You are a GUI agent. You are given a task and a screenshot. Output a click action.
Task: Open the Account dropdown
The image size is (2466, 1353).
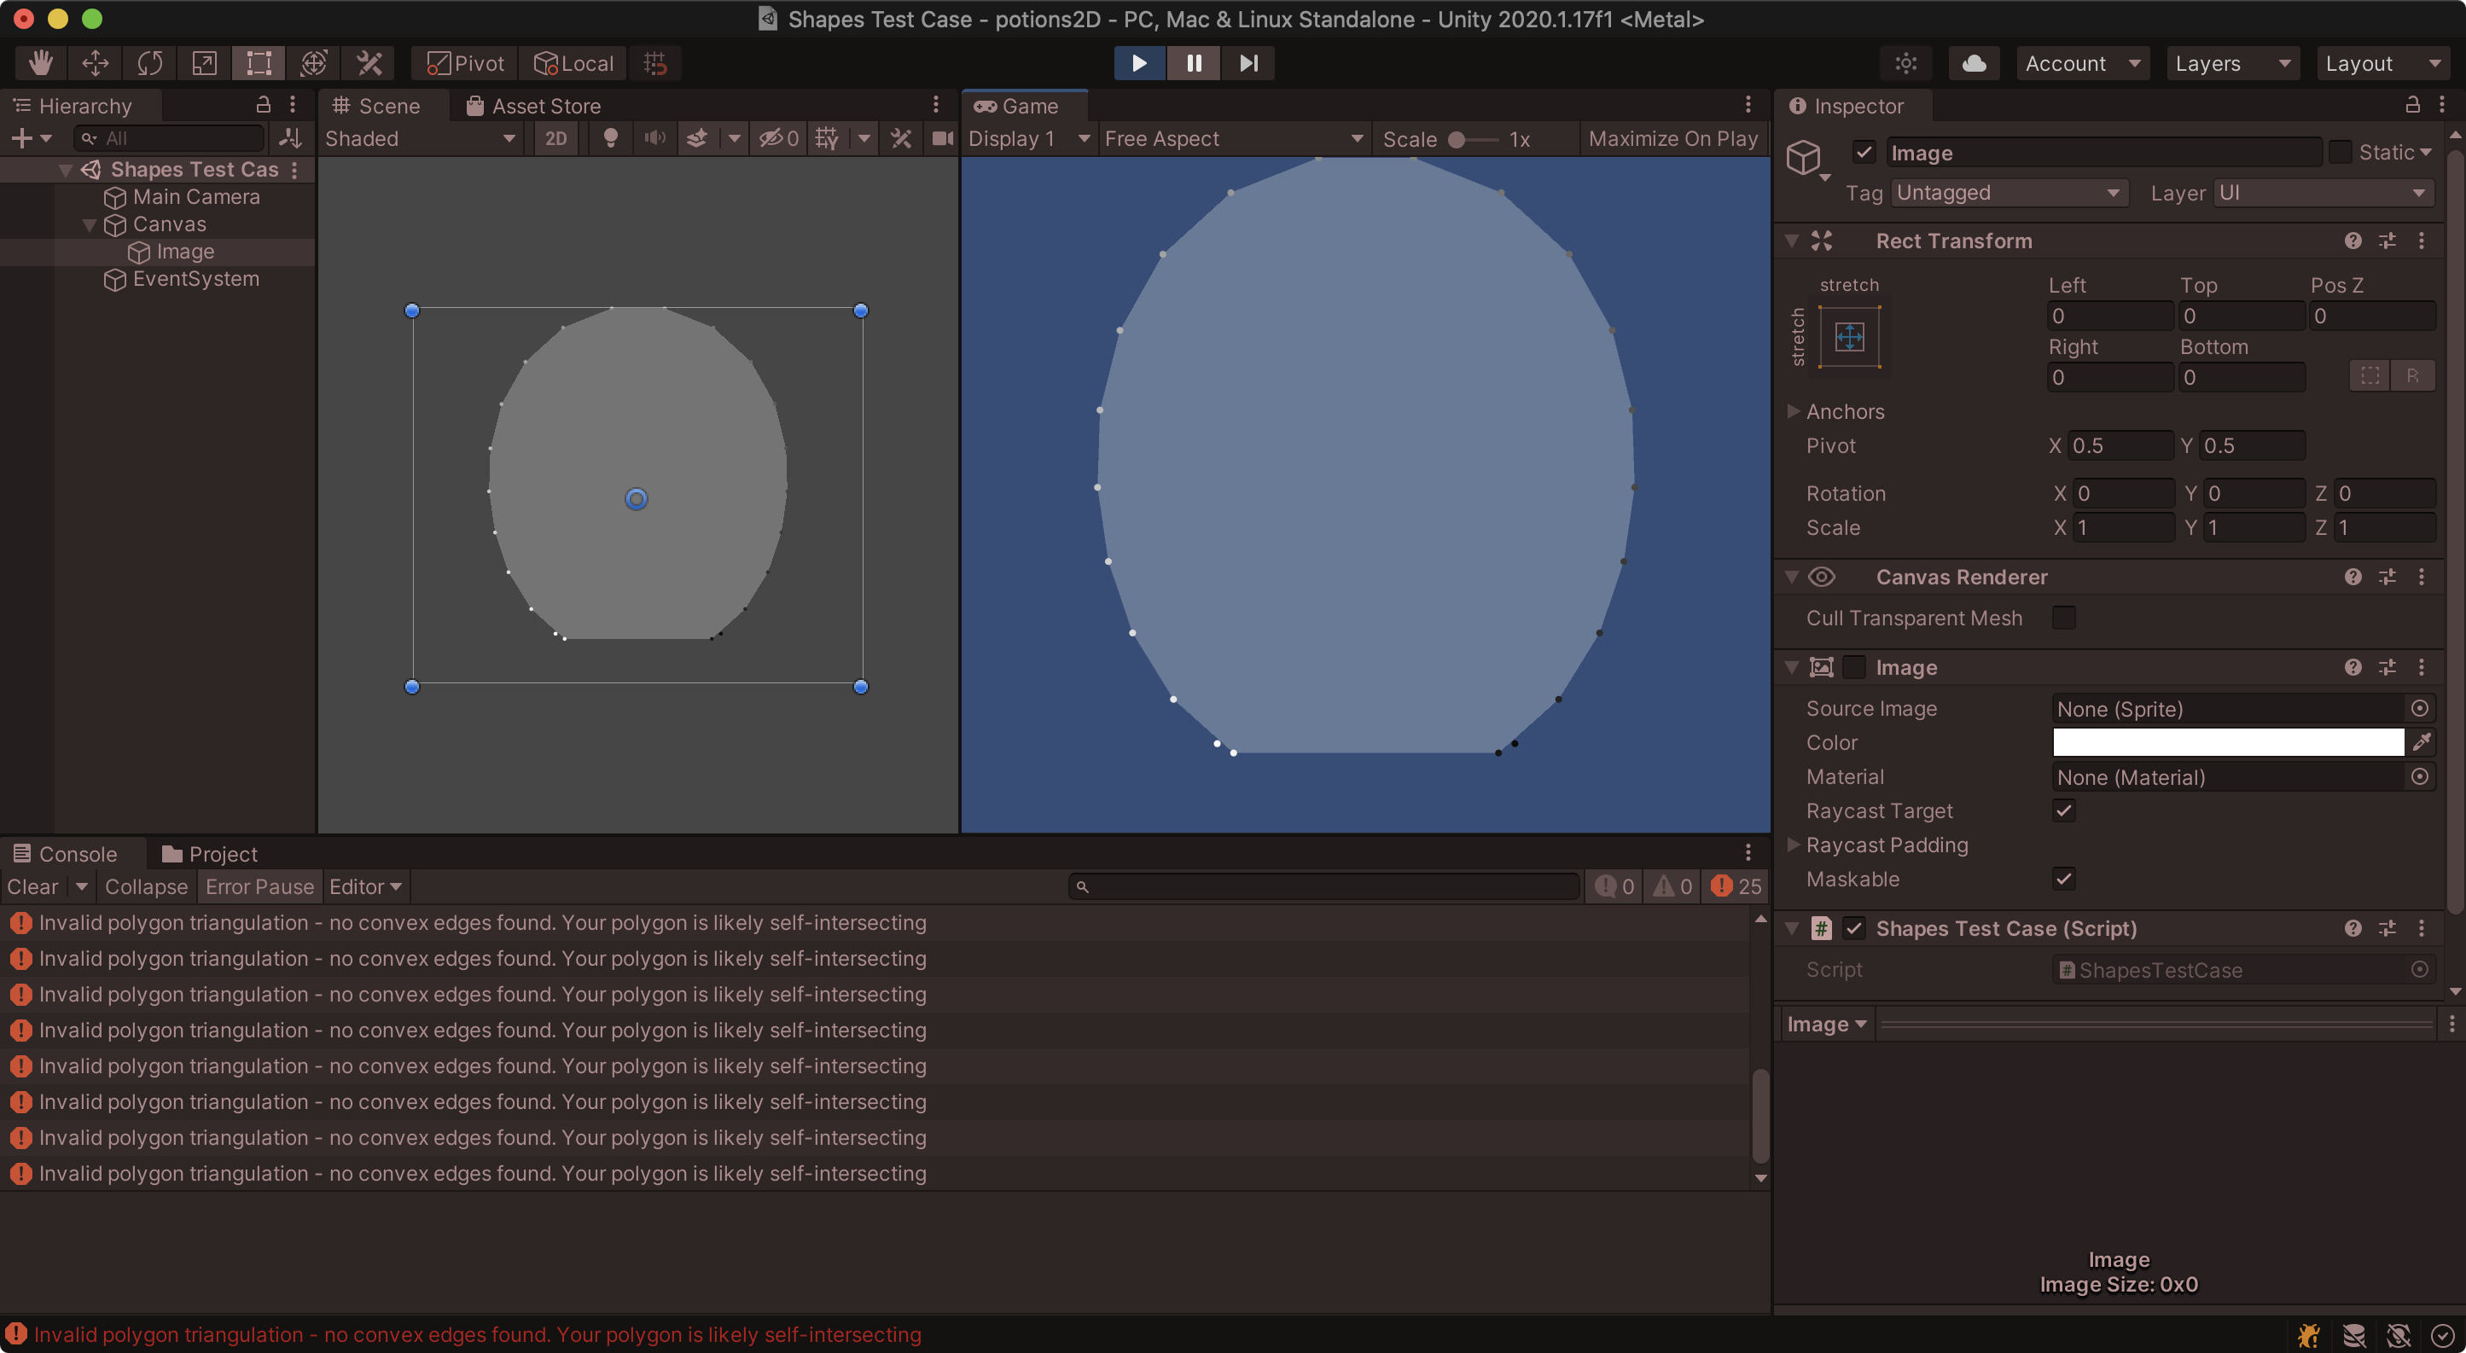[x=2083, y=63]
